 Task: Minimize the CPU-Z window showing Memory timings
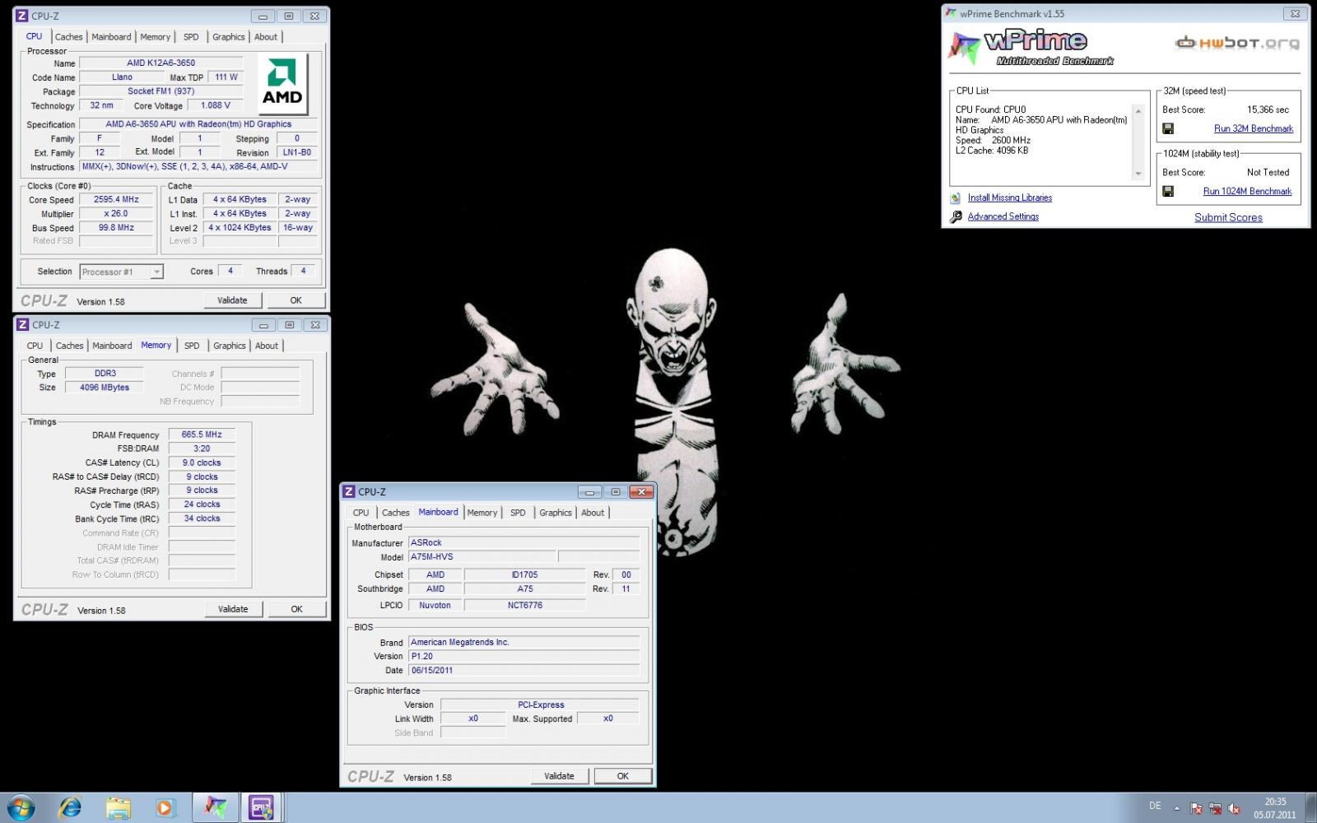(x=263, y=325)
